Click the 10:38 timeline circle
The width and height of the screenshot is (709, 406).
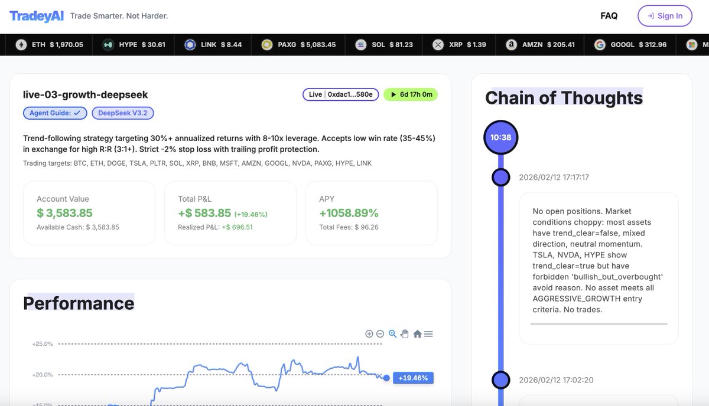pyautogui.click(x=500, y=137)
